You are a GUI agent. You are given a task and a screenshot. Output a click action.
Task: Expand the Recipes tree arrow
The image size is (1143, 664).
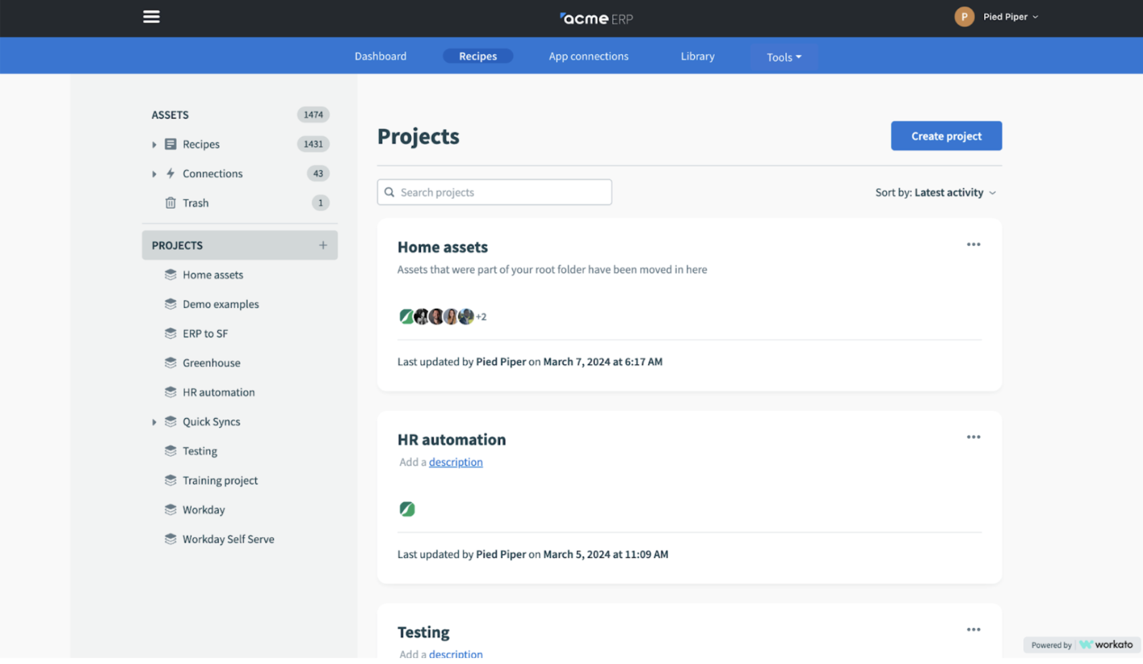point(154,145)
